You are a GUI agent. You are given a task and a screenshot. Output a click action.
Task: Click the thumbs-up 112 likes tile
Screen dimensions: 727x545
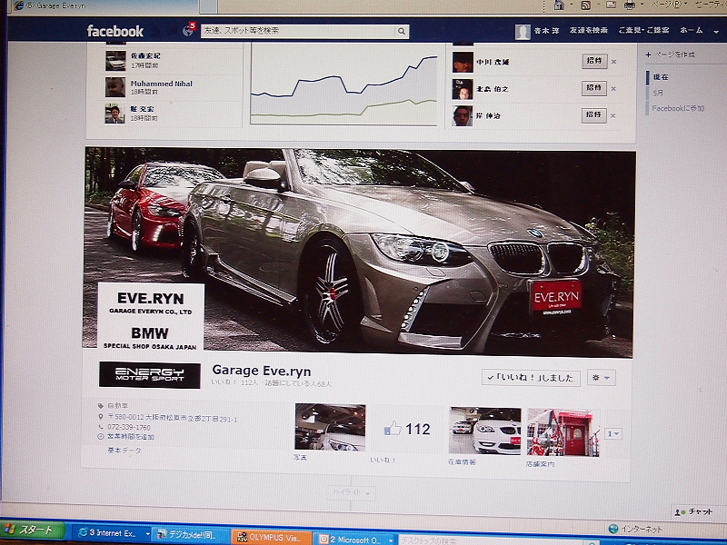pyautogui.click(x=407, y=430)
